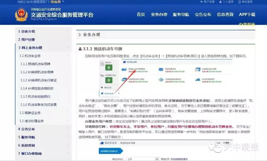Open the 业务办理 navigation menu
The width and height of the screenshot is (267, 161).
click(x=159, y=15)
